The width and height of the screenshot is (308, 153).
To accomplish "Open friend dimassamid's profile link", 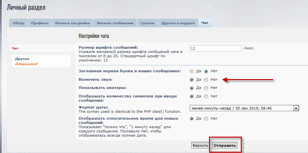I will pos(26,64).
